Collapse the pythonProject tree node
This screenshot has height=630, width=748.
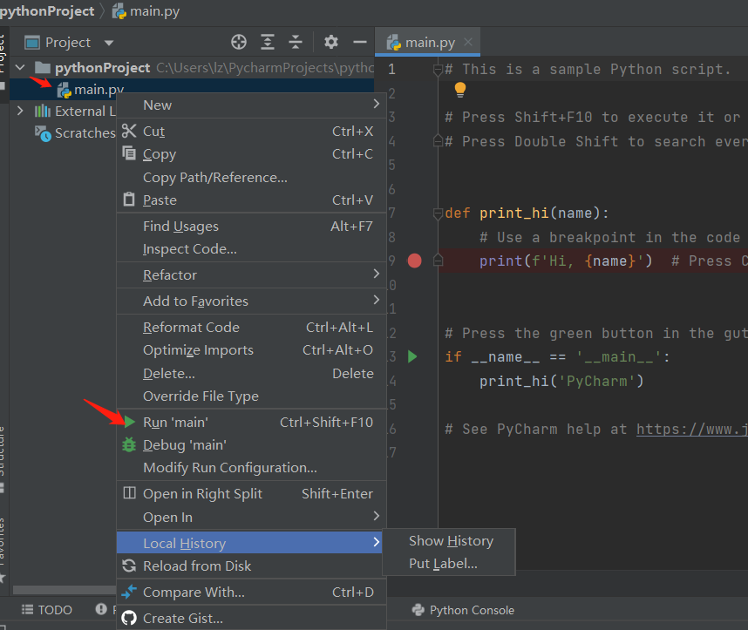[20, 67]
